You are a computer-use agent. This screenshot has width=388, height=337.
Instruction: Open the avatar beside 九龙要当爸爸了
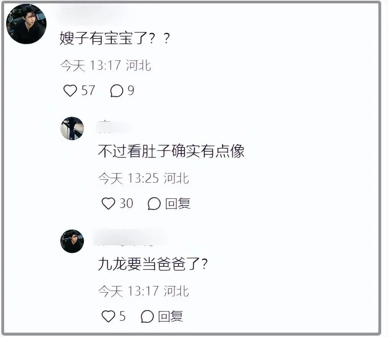click(72, 241)
